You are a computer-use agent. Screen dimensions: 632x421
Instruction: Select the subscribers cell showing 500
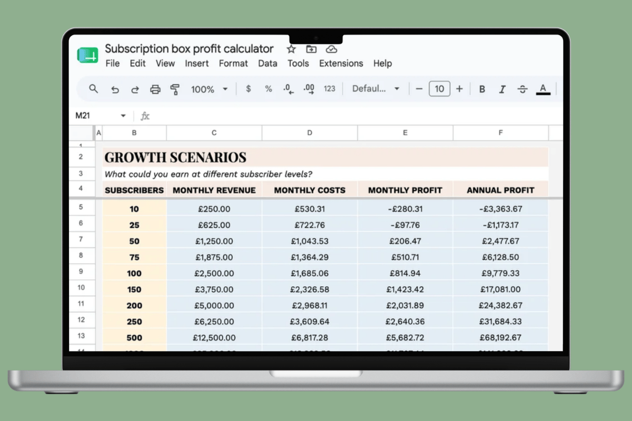coord(134,337)
